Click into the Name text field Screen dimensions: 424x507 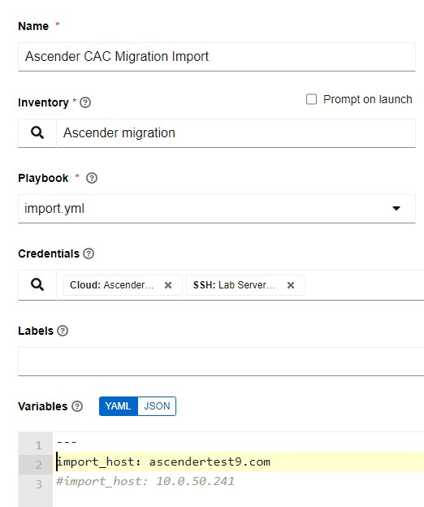(x=217, y=57)
